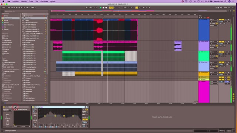This screenshot has height=133, width=237.
Task: Activate the Key map mode switch
Action: click(x=221, y=7)
